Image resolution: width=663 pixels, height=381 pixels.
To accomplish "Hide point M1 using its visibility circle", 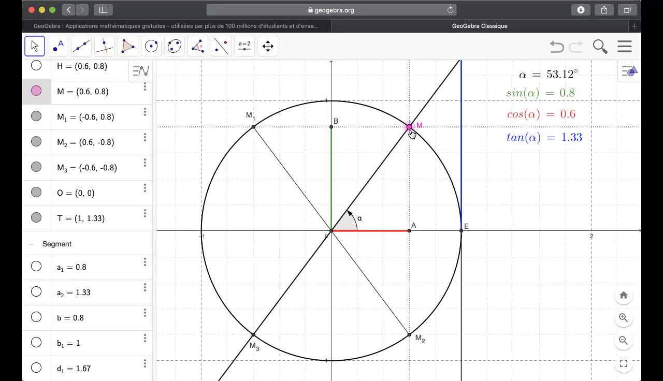I will [36, 116].
